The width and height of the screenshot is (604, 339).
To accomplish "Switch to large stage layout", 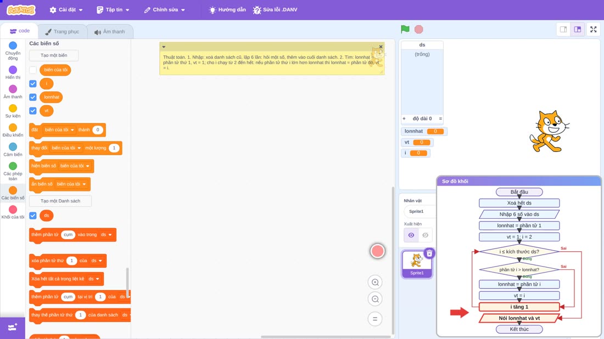I will click(578, 29).
